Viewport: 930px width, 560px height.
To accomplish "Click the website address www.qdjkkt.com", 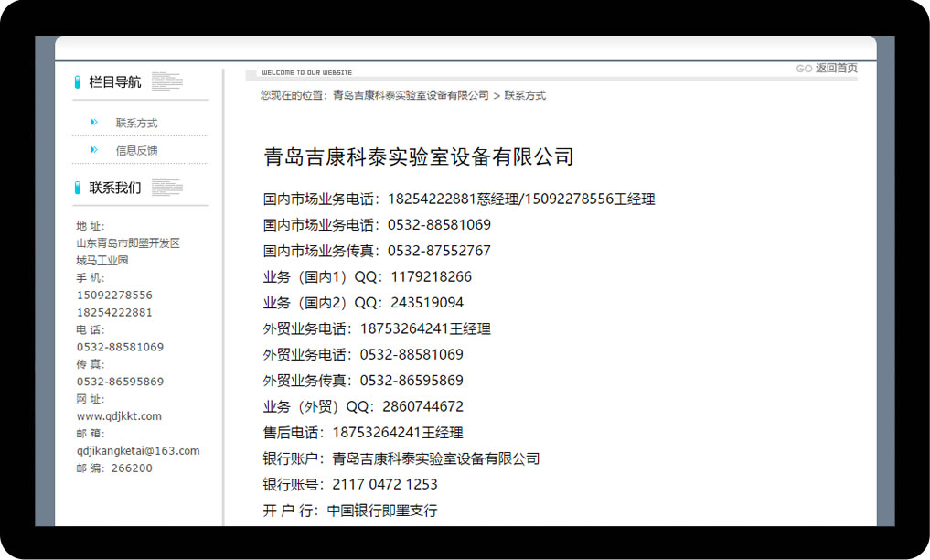I will click(x=119, y=415).
